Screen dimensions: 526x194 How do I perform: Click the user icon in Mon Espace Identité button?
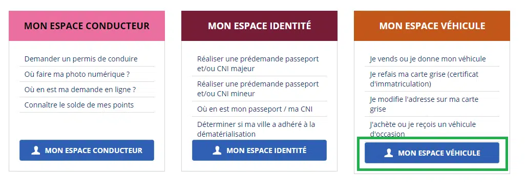pyautogui.click(x=217, y=150)
